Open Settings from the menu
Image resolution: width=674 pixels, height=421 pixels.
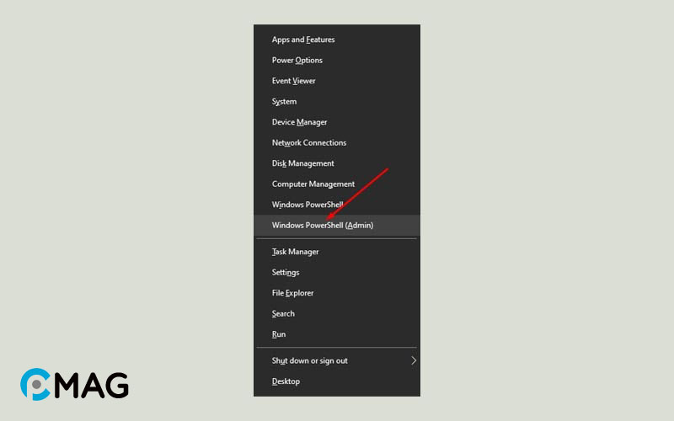pyautogui.click(x=337, y=272)
